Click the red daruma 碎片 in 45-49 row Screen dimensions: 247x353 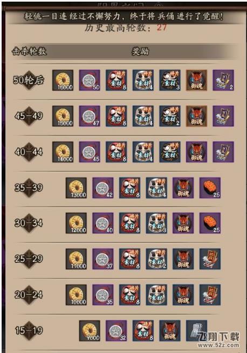pos(116,116)
